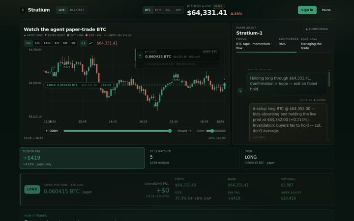Go to Newer chart data
Viewport: 354px width, 221px height.
184,131
